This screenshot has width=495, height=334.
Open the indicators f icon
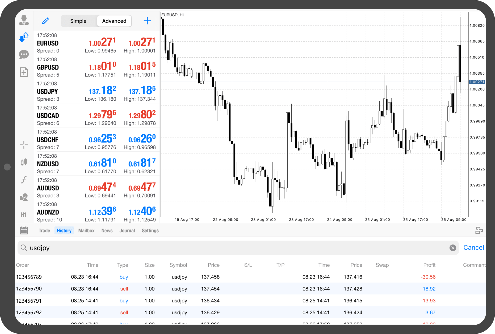pos(24,180)
